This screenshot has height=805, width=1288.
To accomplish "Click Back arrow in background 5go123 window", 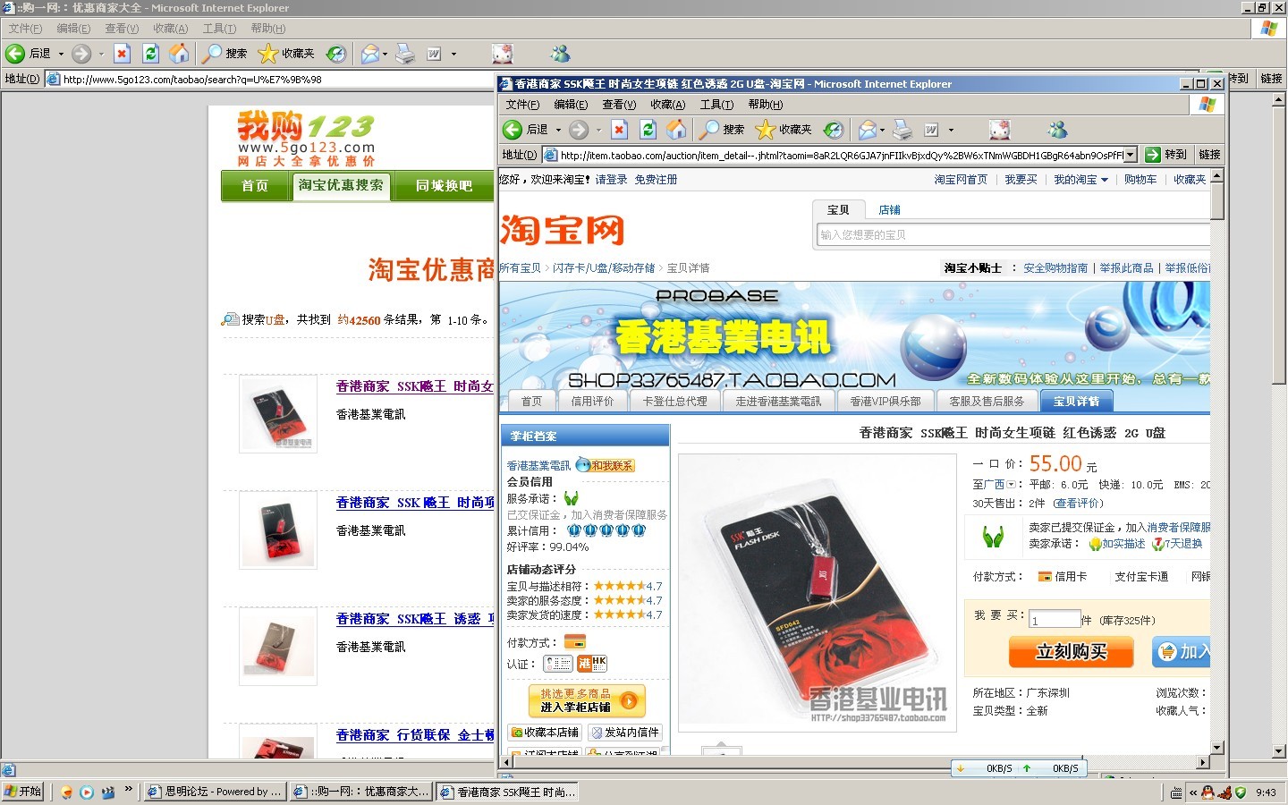I will pyautogui.click(x=15, y=54).
